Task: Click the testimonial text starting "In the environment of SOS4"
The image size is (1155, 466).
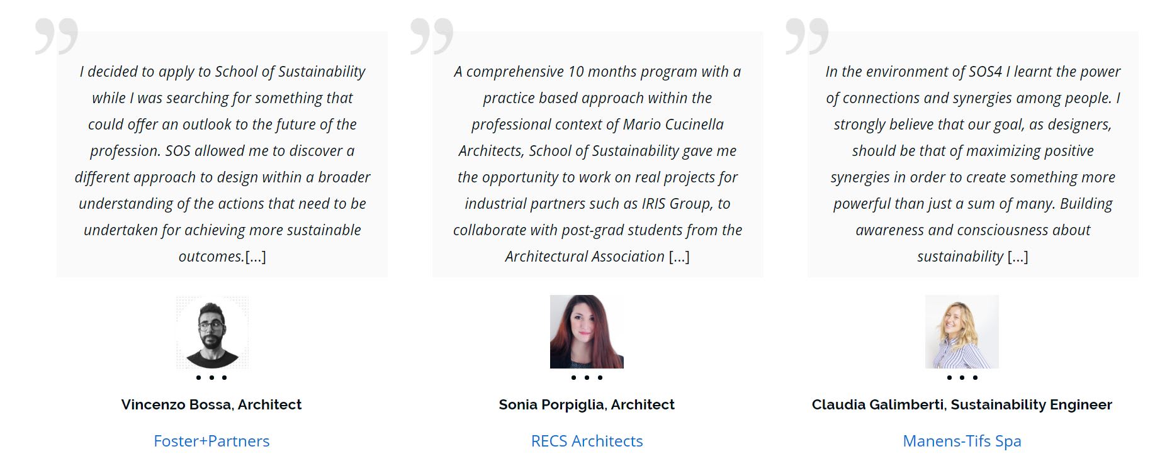Action: 972,151
